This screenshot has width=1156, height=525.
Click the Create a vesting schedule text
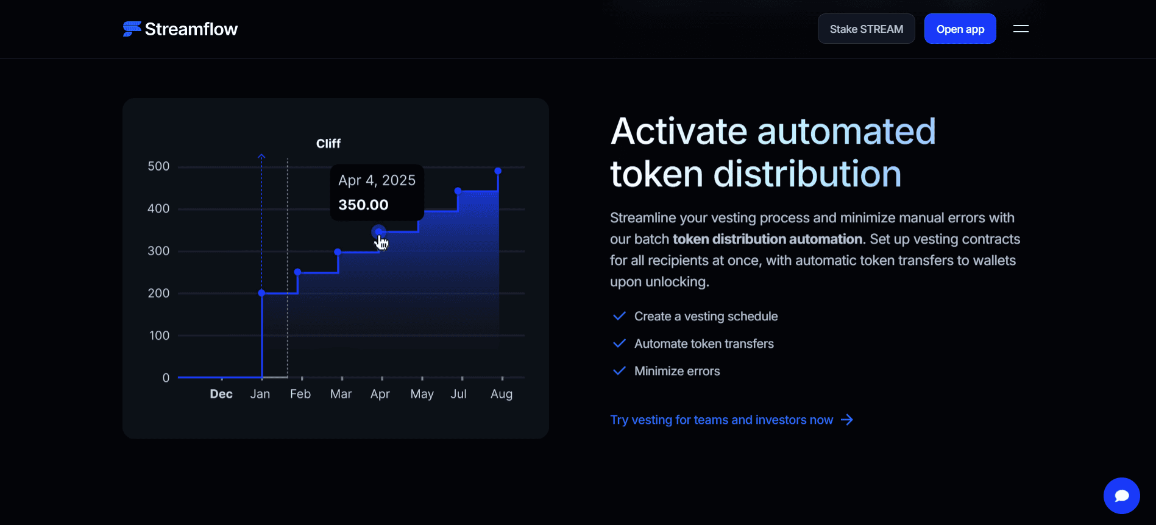(x=706, y=316)
